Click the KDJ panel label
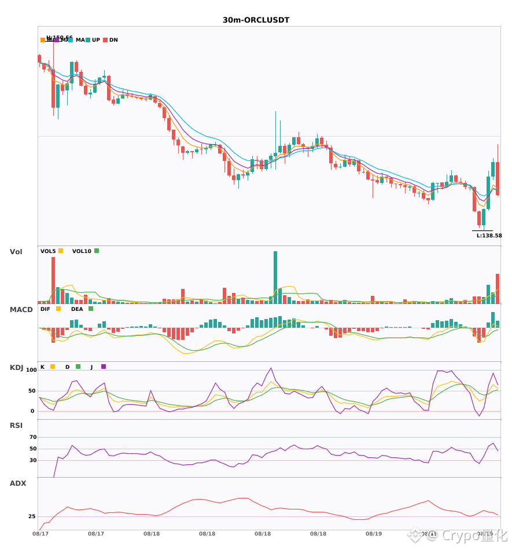 (x=16, y=368)
